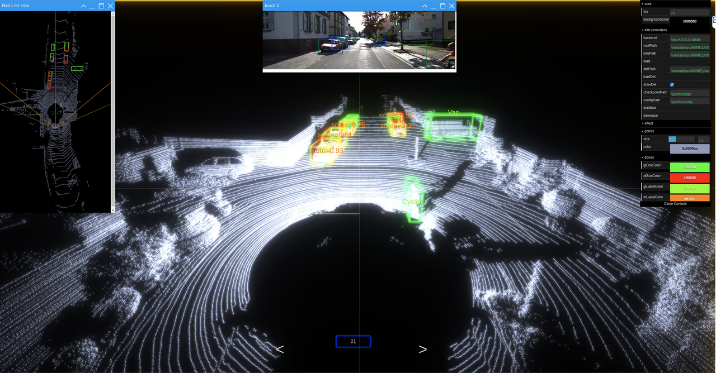The image size is (716, 373).
Task: Click the previous frame arrow
Action: tap(280, 348)
